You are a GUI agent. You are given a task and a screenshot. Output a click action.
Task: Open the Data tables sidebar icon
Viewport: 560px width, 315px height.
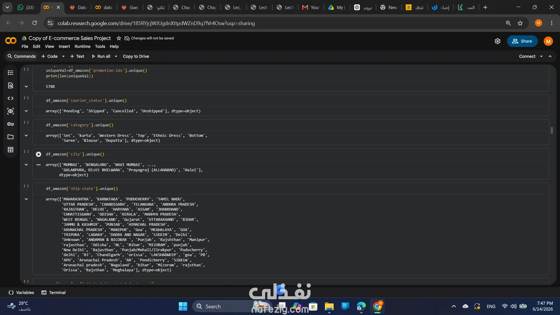click(x=10, y=150)
